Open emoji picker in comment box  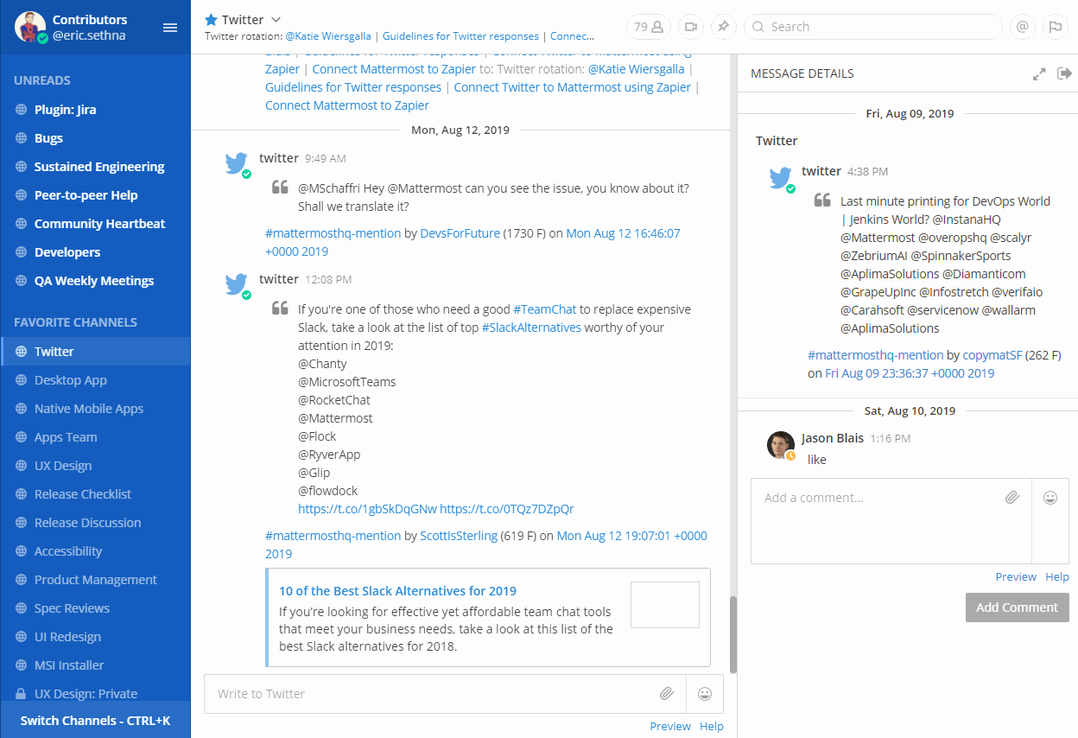coord(1050,498)
